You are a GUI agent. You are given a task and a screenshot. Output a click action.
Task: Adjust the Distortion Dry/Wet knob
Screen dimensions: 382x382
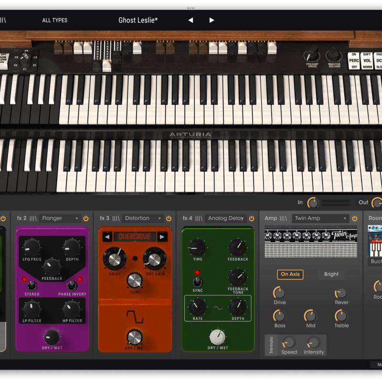tap(135, 337)
